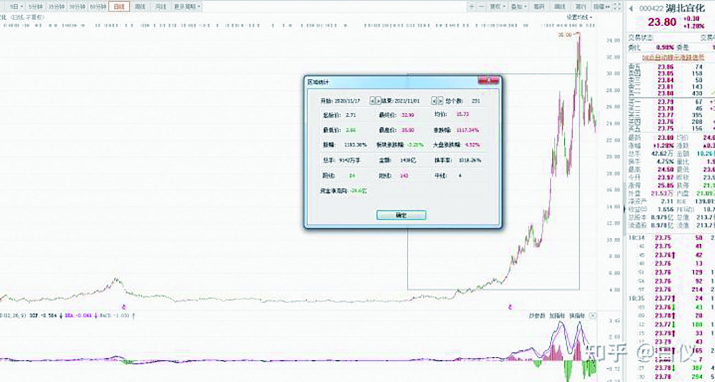Click the fullscreen expand chart icon

pyautogui.click(x=617, y=6)
